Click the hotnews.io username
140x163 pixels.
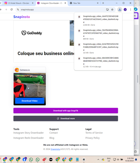25,70
